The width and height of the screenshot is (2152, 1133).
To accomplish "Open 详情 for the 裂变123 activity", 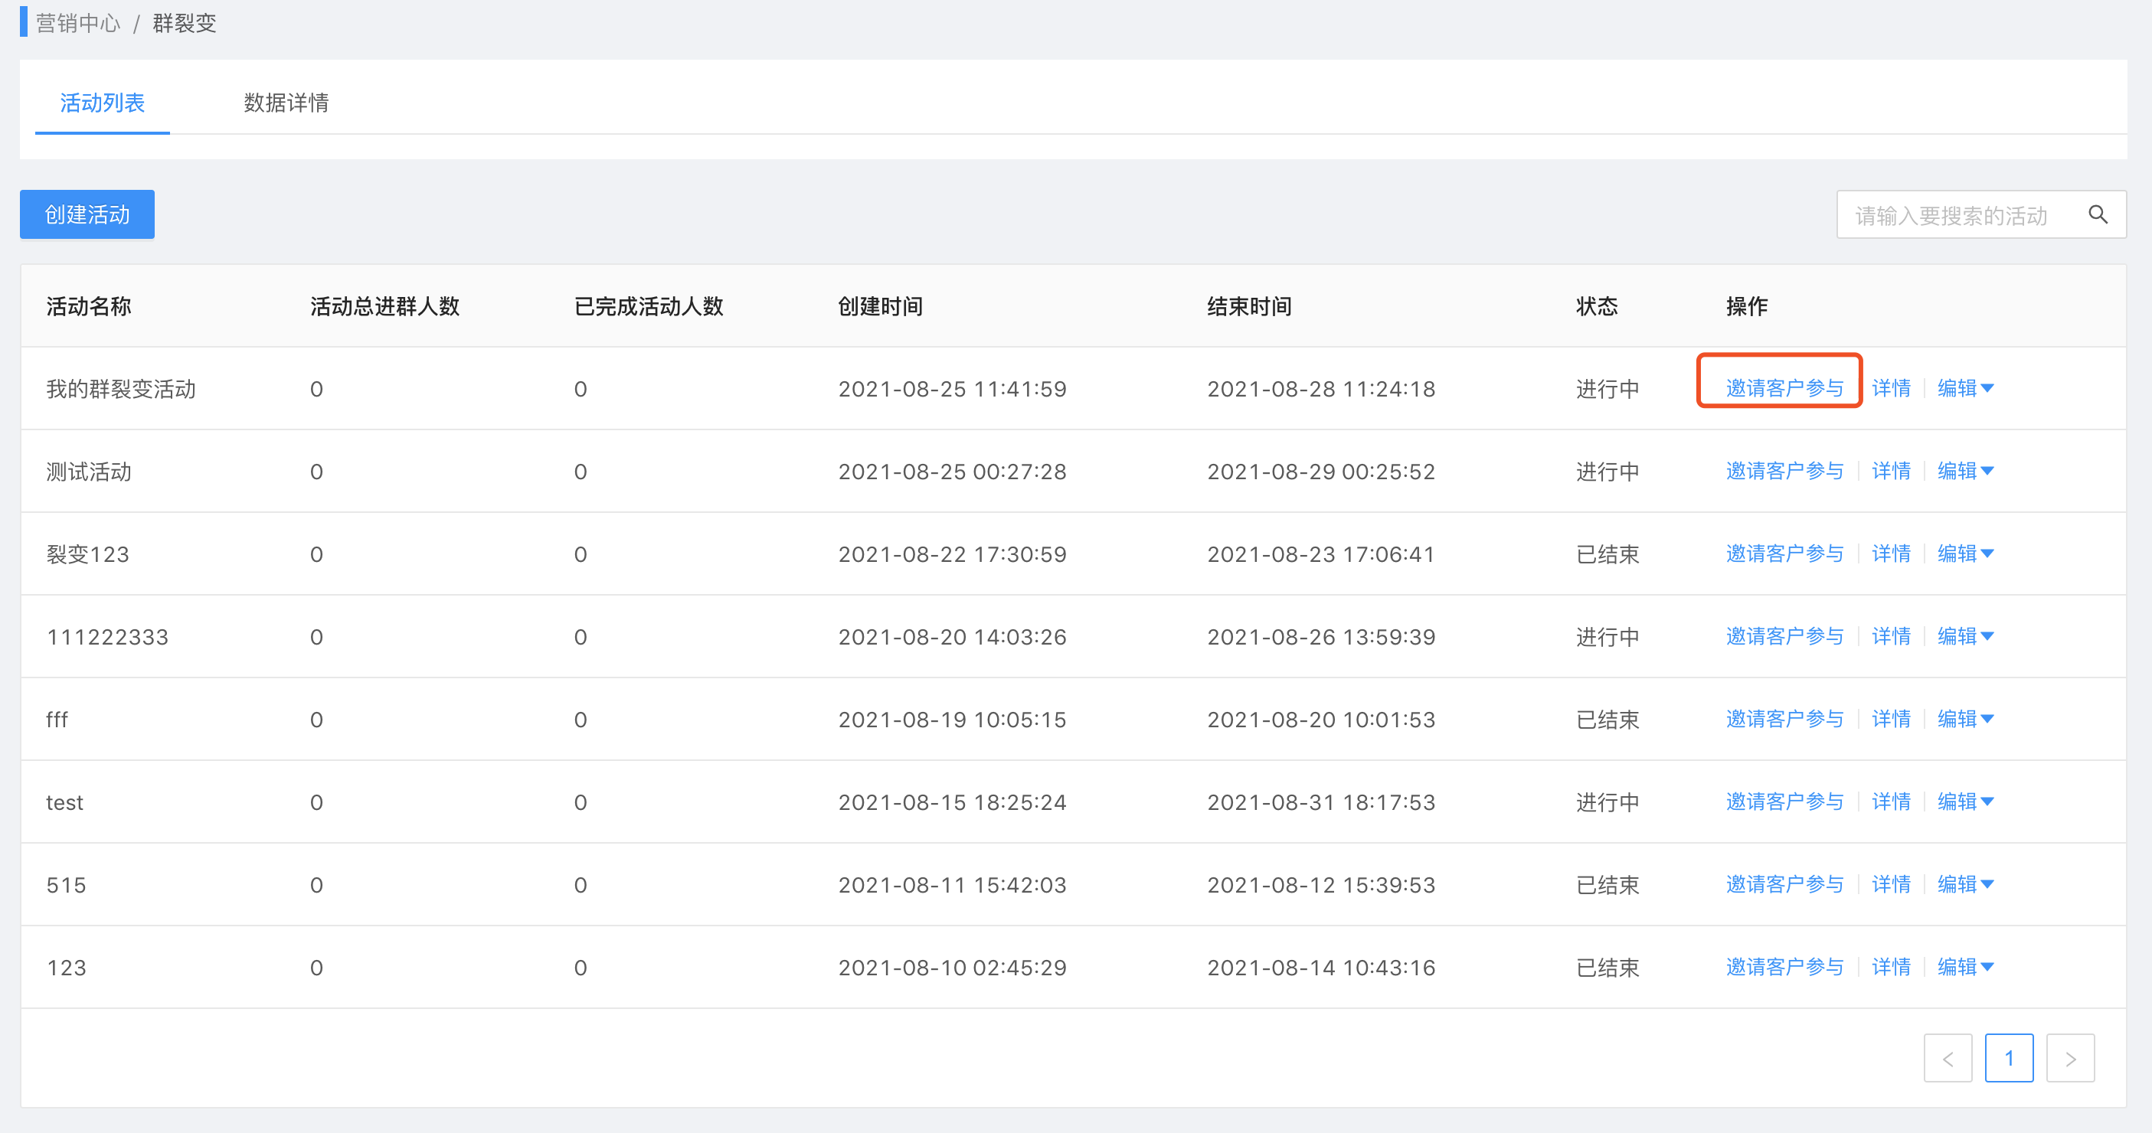I will click(x=1891, y=553).
